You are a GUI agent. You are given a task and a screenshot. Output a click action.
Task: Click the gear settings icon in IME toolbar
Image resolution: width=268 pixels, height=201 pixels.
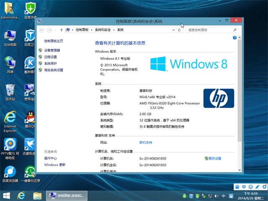(264, 186)
